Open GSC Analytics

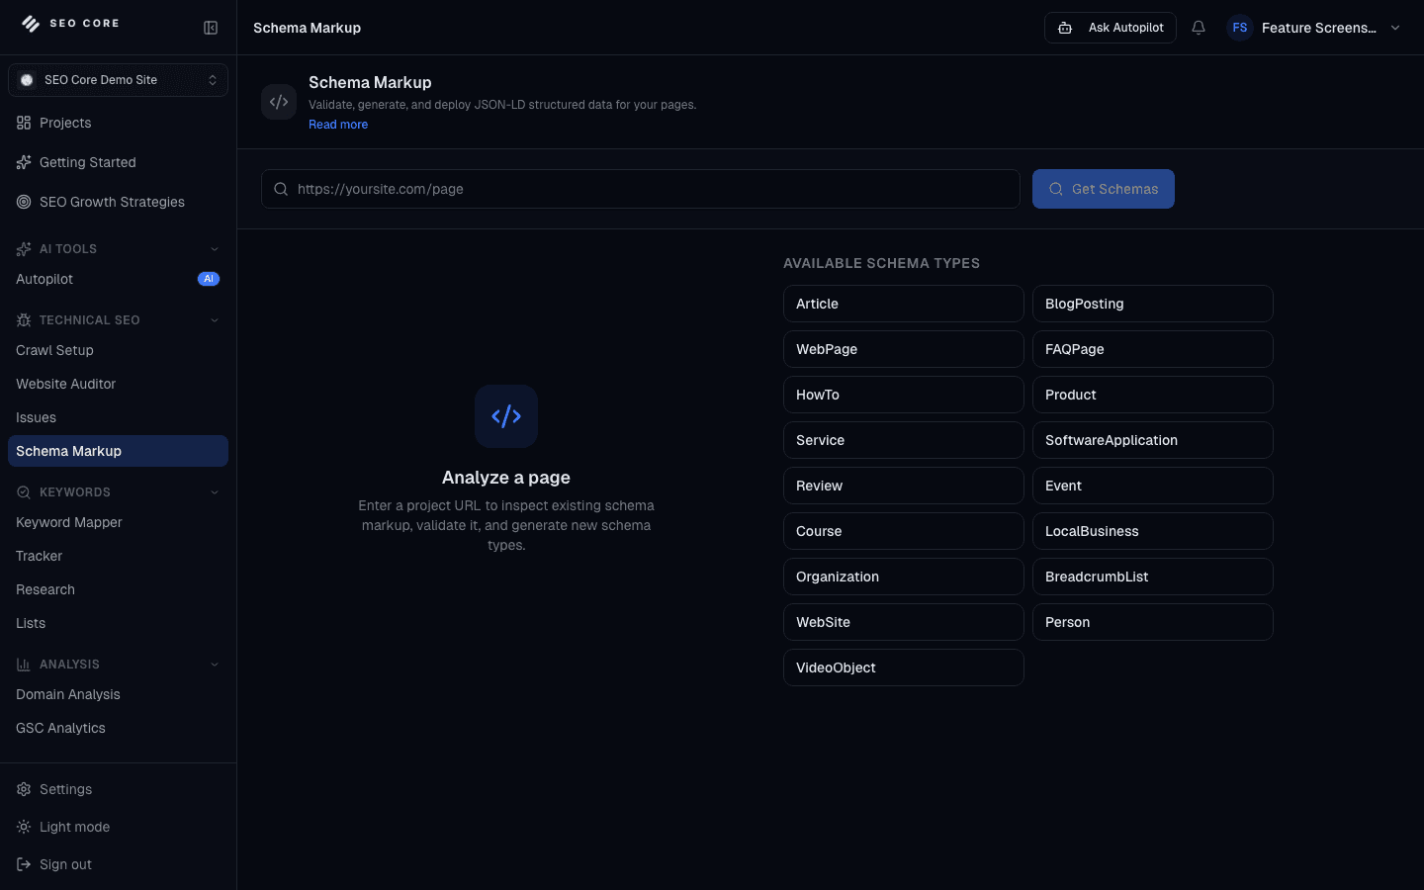click(118, 728)
